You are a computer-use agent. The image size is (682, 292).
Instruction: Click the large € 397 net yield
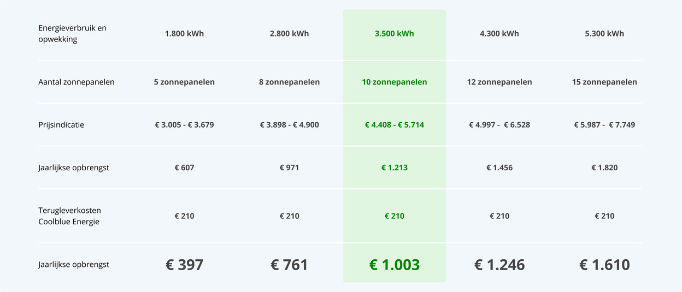184,265
